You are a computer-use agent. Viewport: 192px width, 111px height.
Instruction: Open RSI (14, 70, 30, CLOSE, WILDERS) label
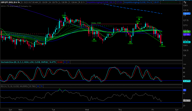[x=14, y=86]
